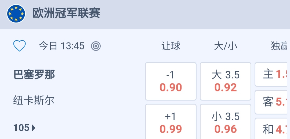Choose the 大 3.5 over odds 0.92
The image size is (290, 139).
[226, 81]
